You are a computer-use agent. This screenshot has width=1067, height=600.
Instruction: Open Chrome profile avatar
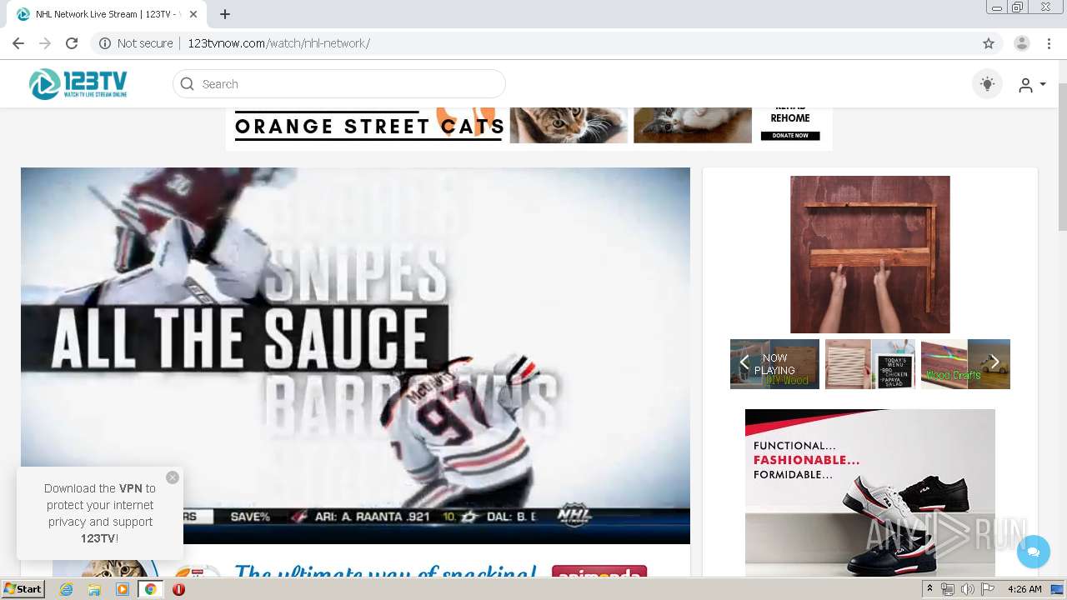[x=1022, y=43]
